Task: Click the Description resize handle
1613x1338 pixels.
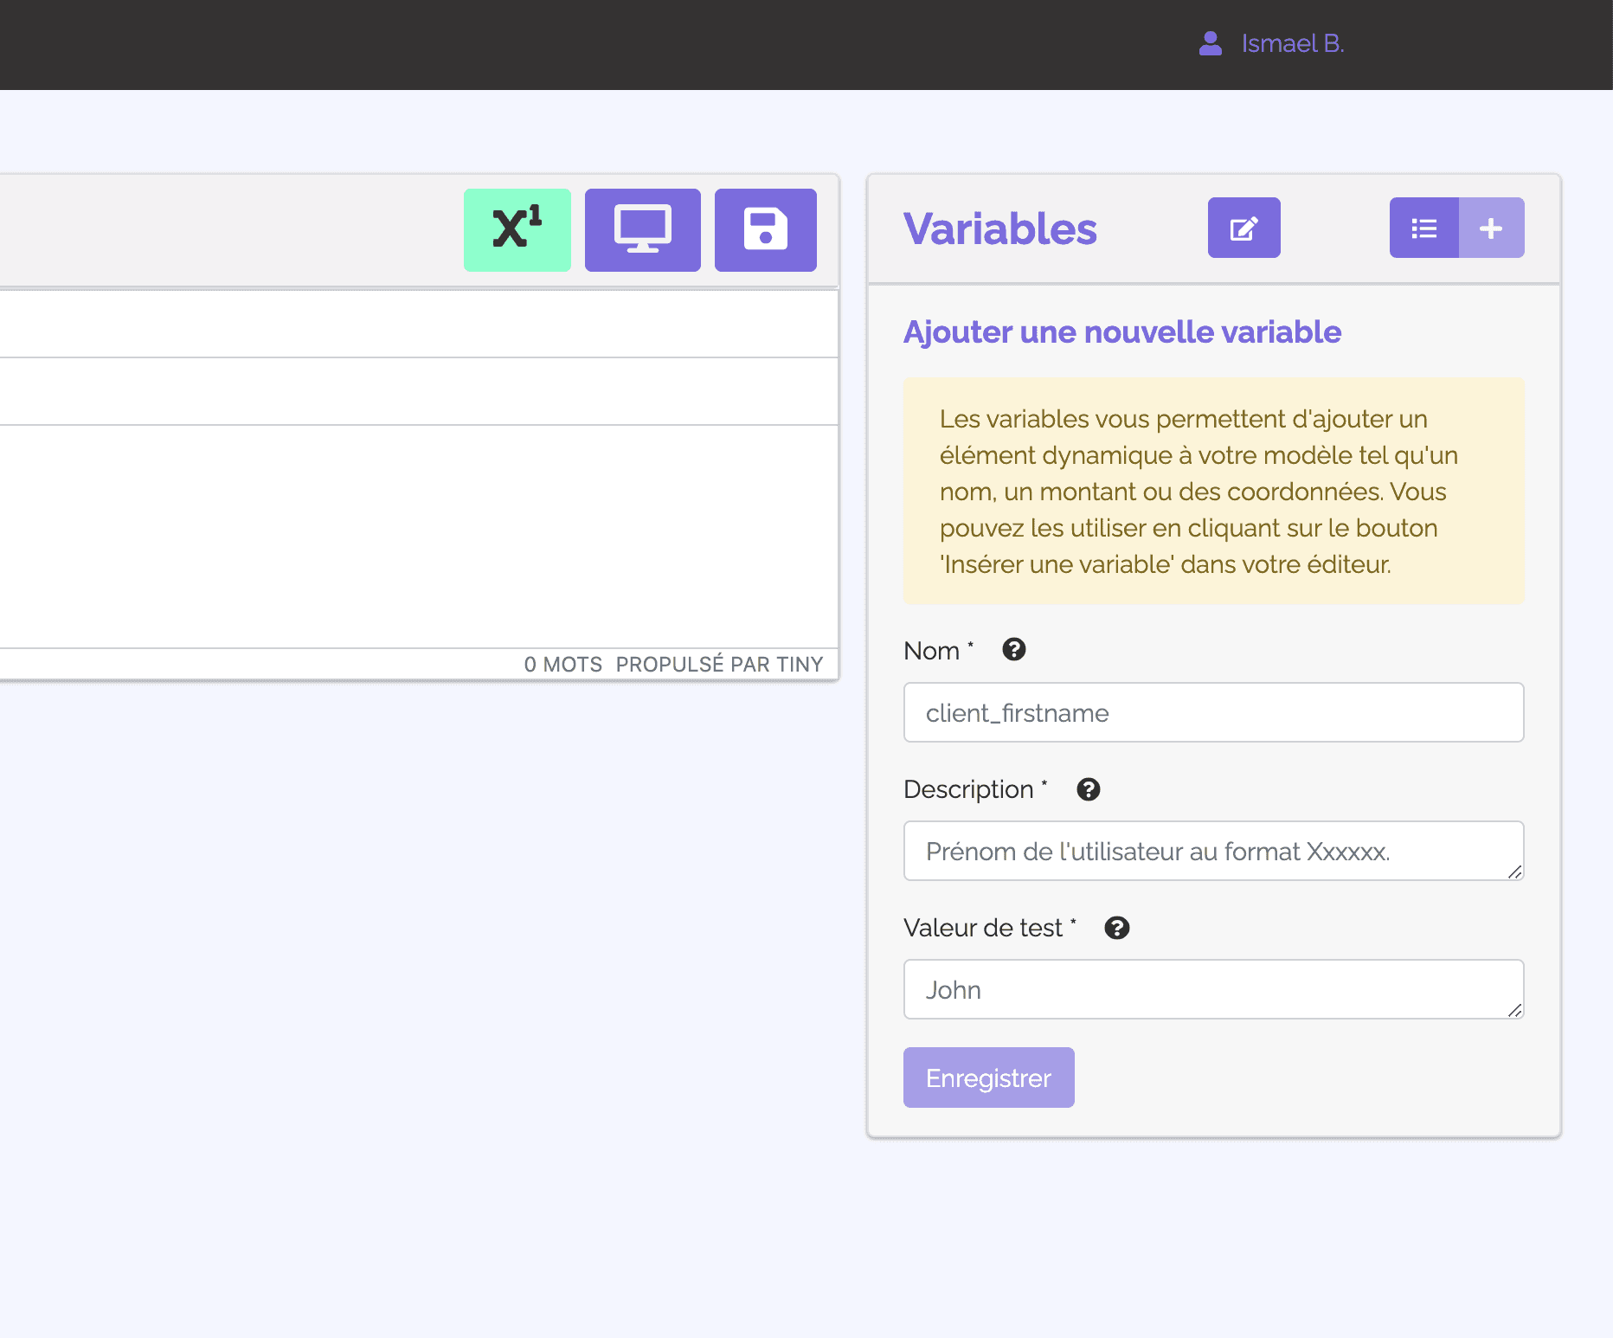Action: coord(1514,872)
